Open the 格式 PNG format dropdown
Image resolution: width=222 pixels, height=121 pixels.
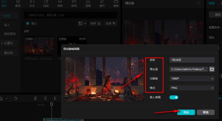pos(192,88)
